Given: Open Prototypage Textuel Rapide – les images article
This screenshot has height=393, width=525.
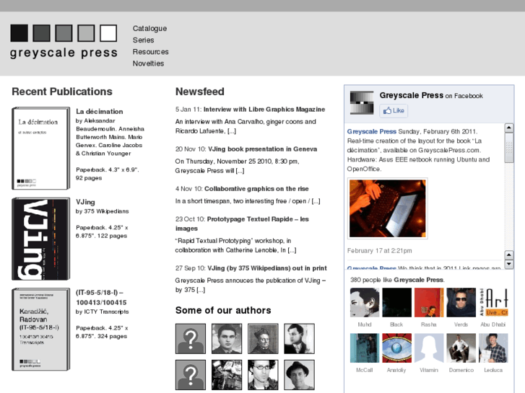Looking at the screenshot, I should coord(242,224).
